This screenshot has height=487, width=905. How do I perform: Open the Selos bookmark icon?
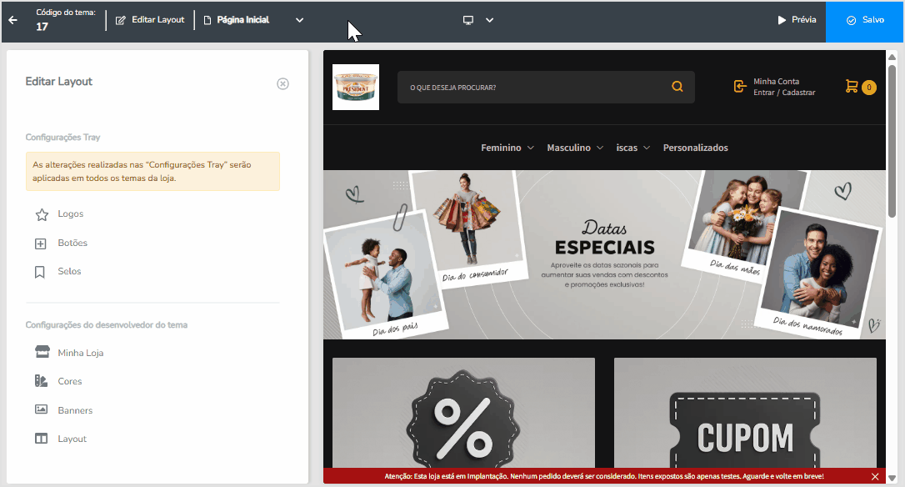(40, 272)
